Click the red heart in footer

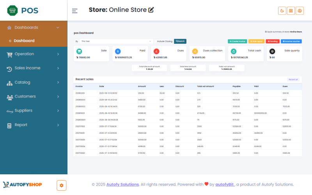coord(206,184)
